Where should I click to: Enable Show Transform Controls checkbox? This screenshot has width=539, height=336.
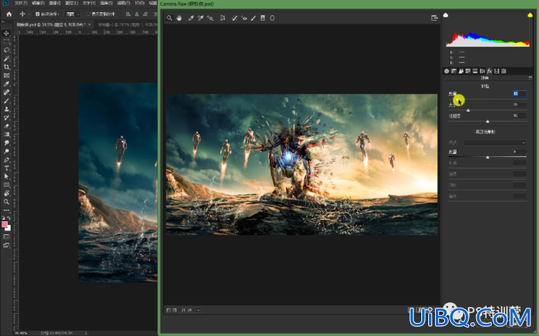click(x=88, y=14)
